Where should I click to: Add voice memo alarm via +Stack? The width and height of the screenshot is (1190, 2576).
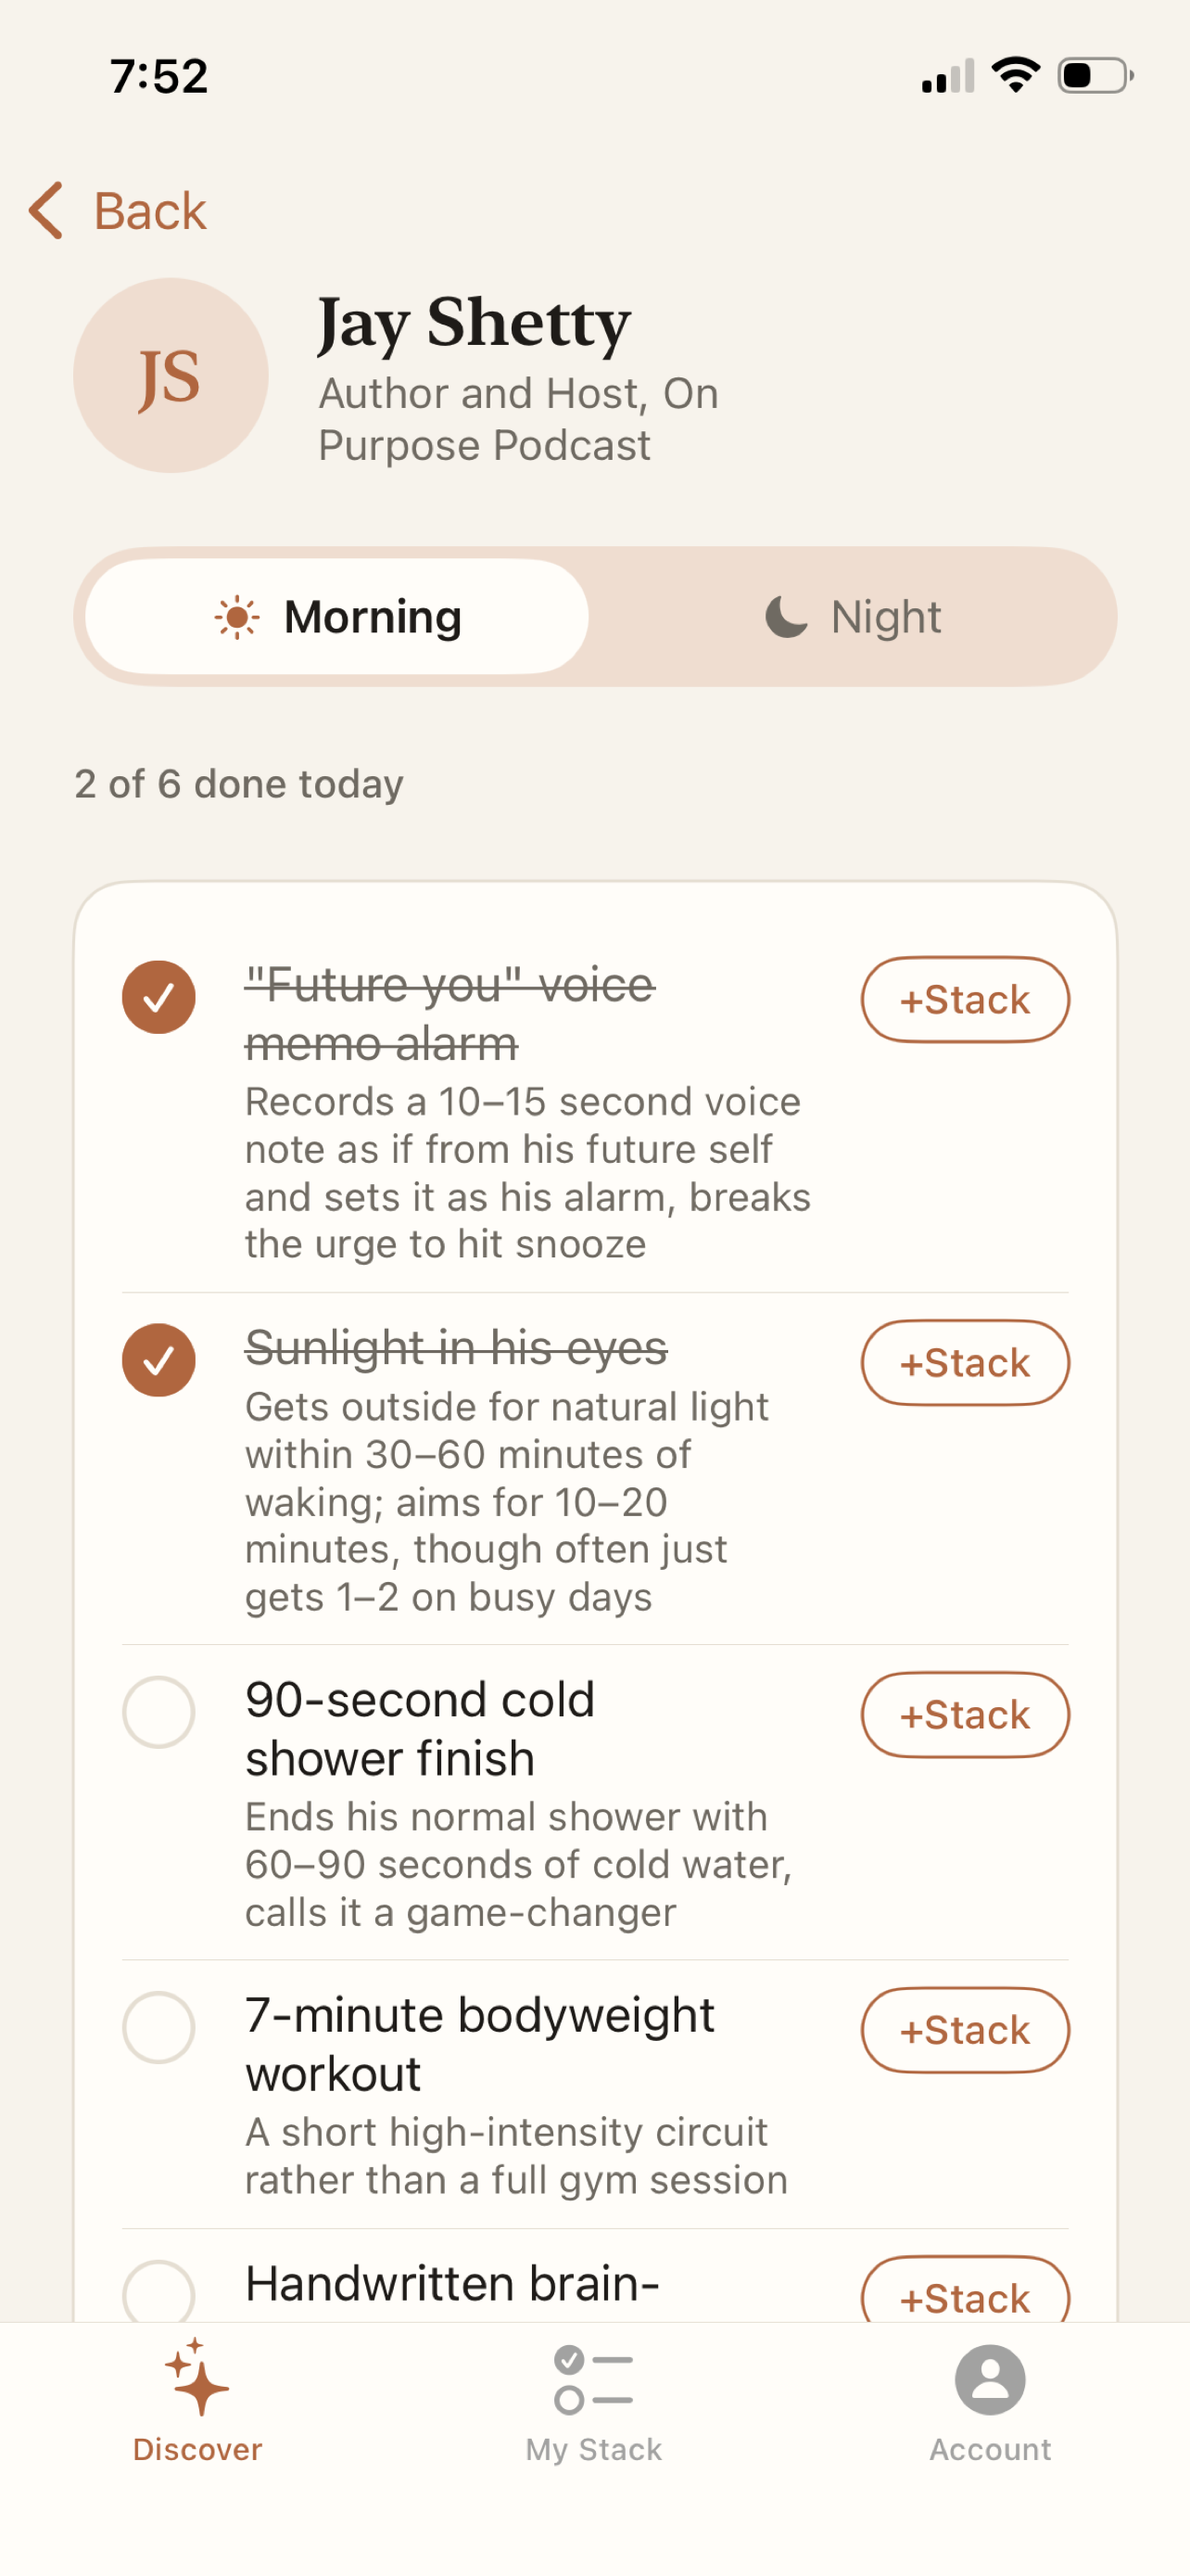tap(965, 1000)
